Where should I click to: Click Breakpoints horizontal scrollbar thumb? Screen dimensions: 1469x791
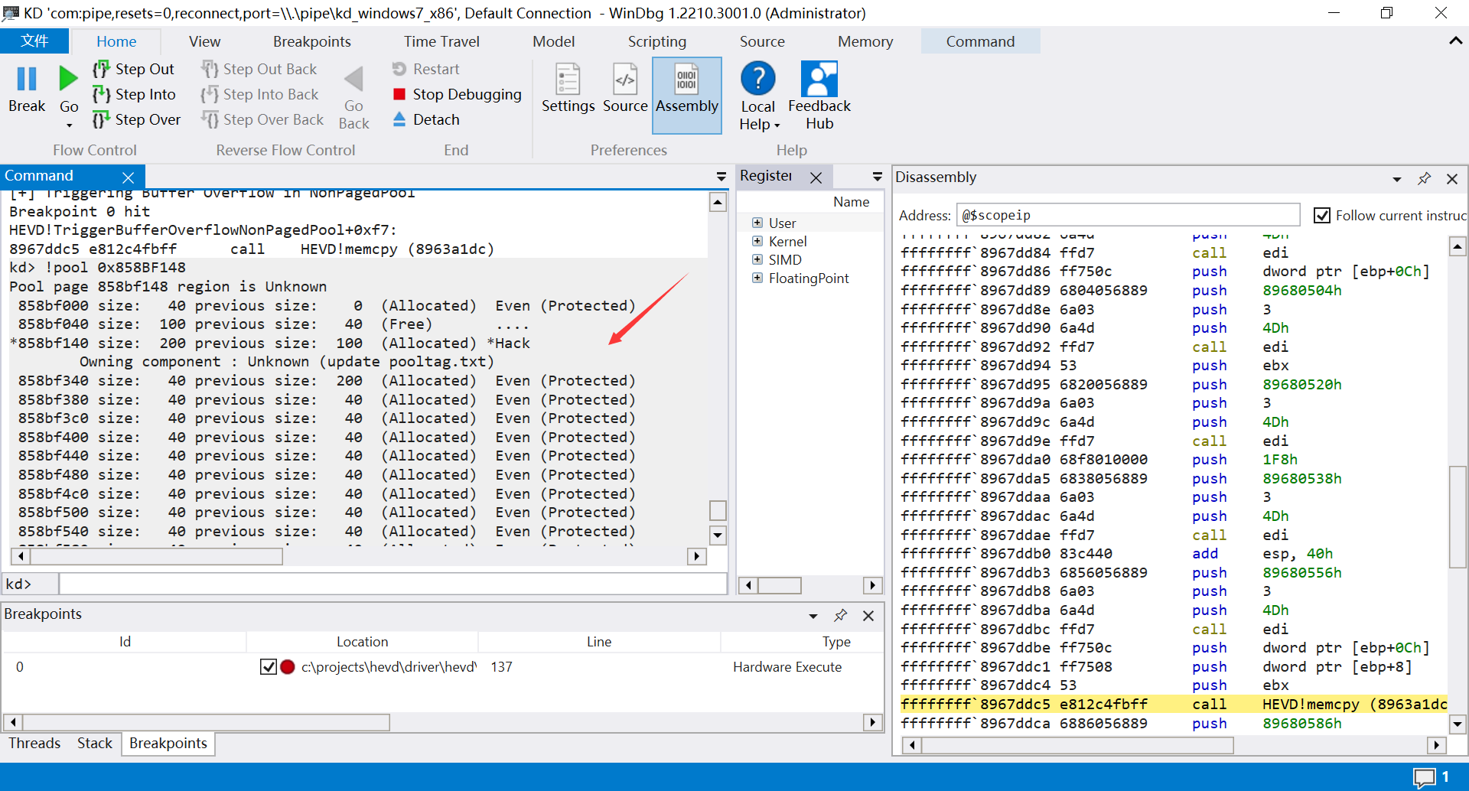coord(207,722)
